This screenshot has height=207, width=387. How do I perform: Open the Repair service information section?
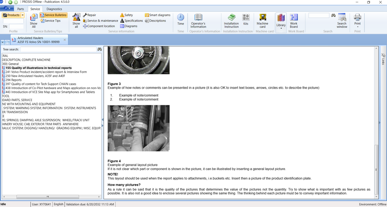[x=89, y=15]
